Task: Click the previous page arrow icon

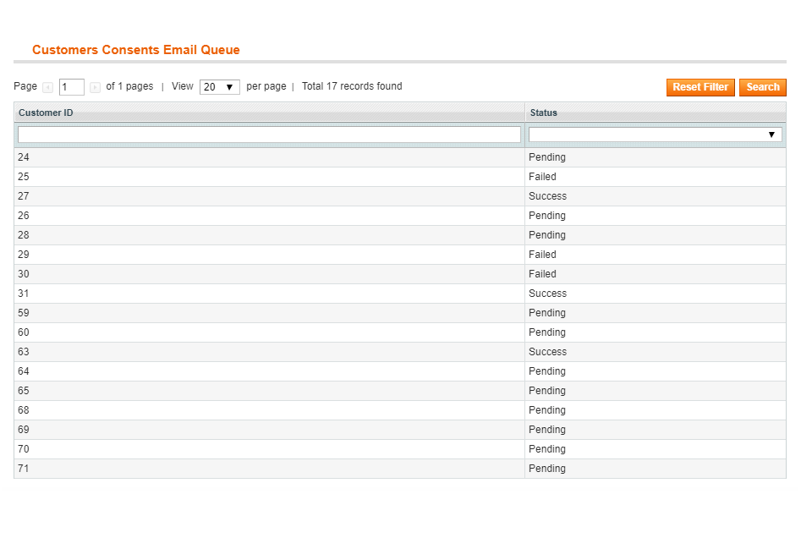Action: pyautogui.click(x=48, y=87)
